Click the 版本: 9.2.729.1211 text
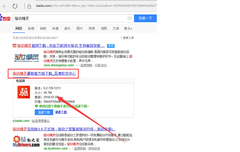Image resolution: width=240 pixels, height=152 pixels. 47,88
